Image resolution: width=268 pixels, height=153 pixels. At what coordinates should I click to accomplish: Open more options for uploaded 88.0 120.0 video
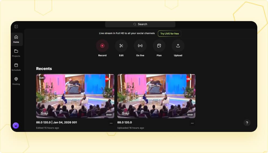coord(192,123)
